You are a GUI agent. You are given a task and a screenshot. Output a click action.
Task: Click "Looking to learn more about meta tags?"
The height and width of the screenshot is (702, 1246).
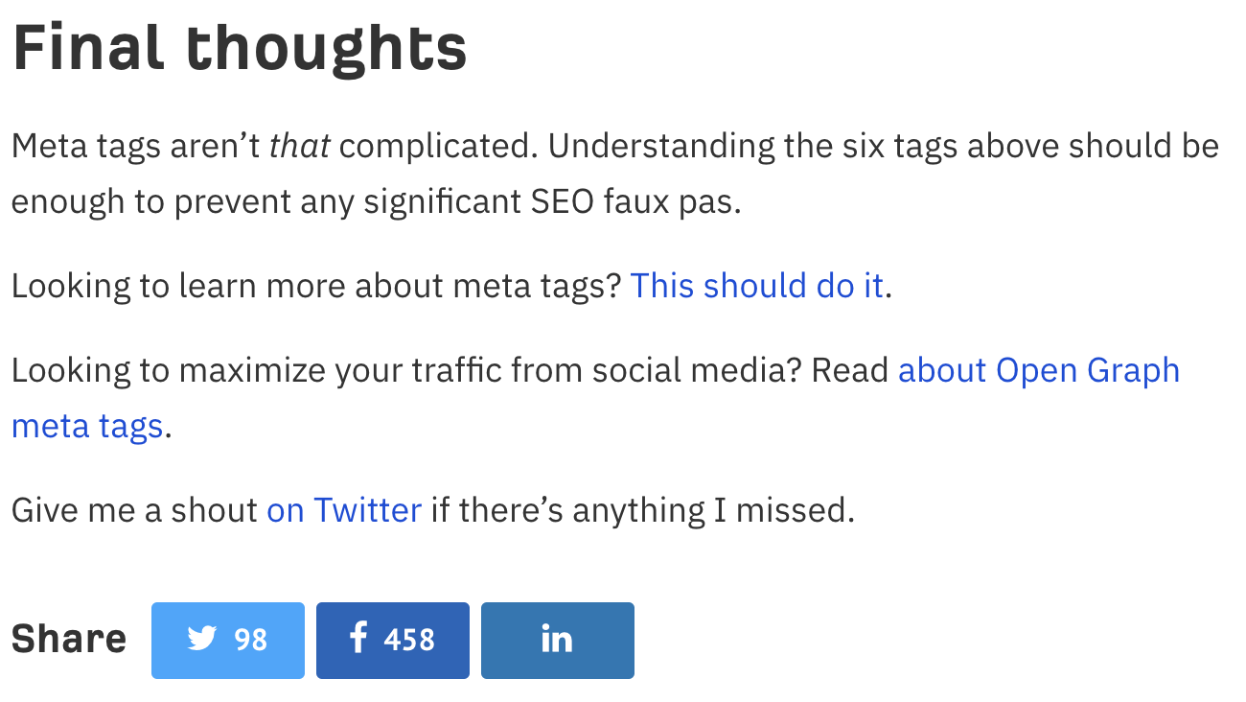point(316,286)
